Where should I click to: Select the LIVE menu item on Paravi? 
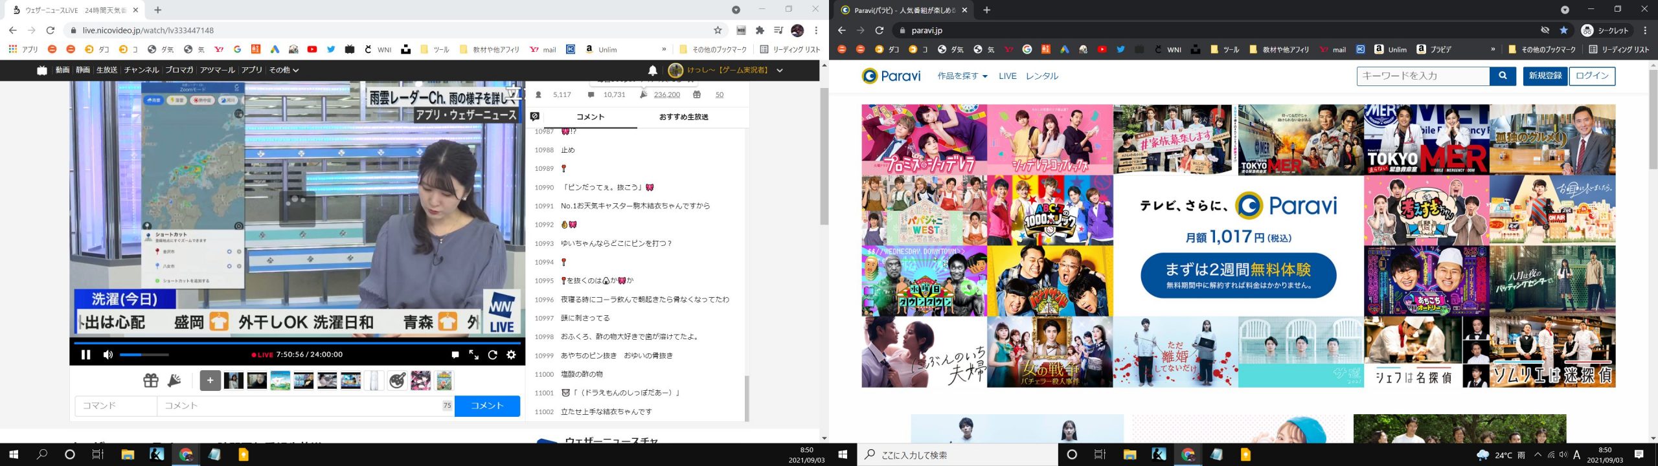pos(1007,76)
